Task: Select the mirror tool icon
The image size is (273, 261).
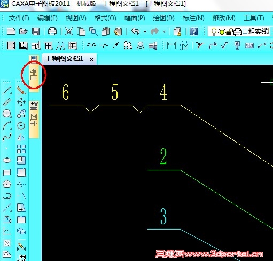Action: [x=21, y=137]
